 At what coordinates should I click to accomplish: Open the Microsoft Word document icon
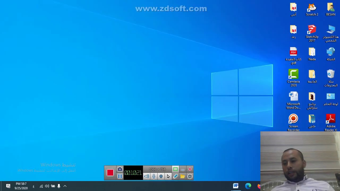294,101
